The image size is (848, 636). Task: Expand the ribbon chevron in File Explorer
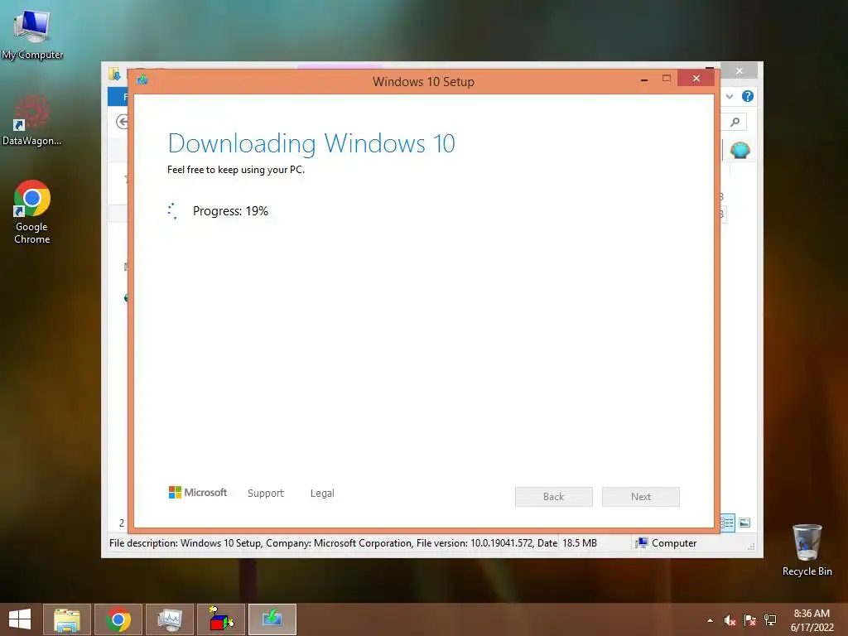click(x=730, y=96)
